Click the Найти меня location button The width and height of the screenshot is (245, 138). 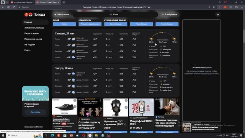tap(62, 15)
